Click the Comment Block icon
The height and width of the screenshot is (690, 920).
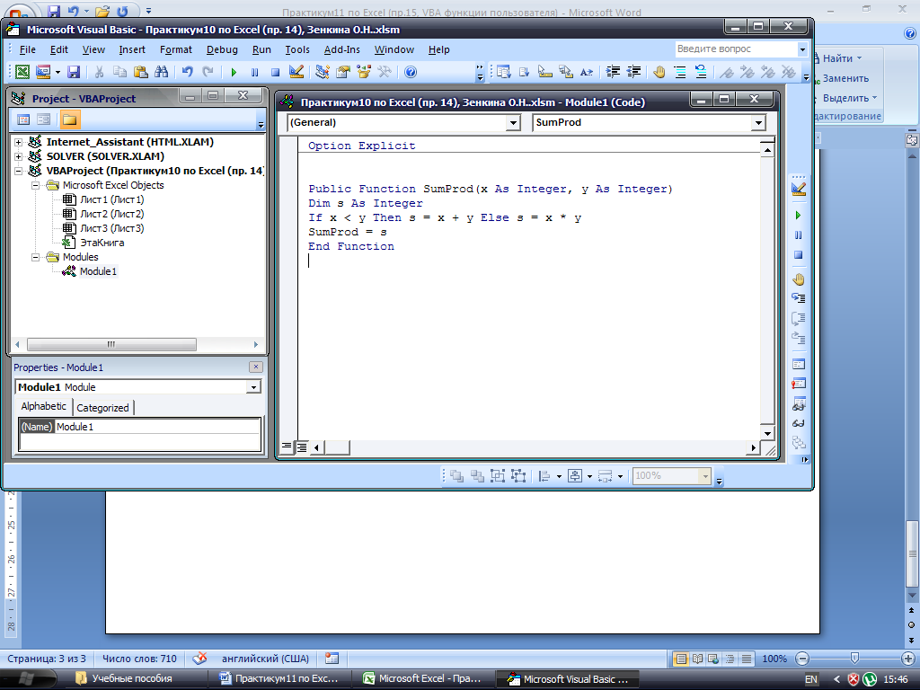tap(680, 72)
